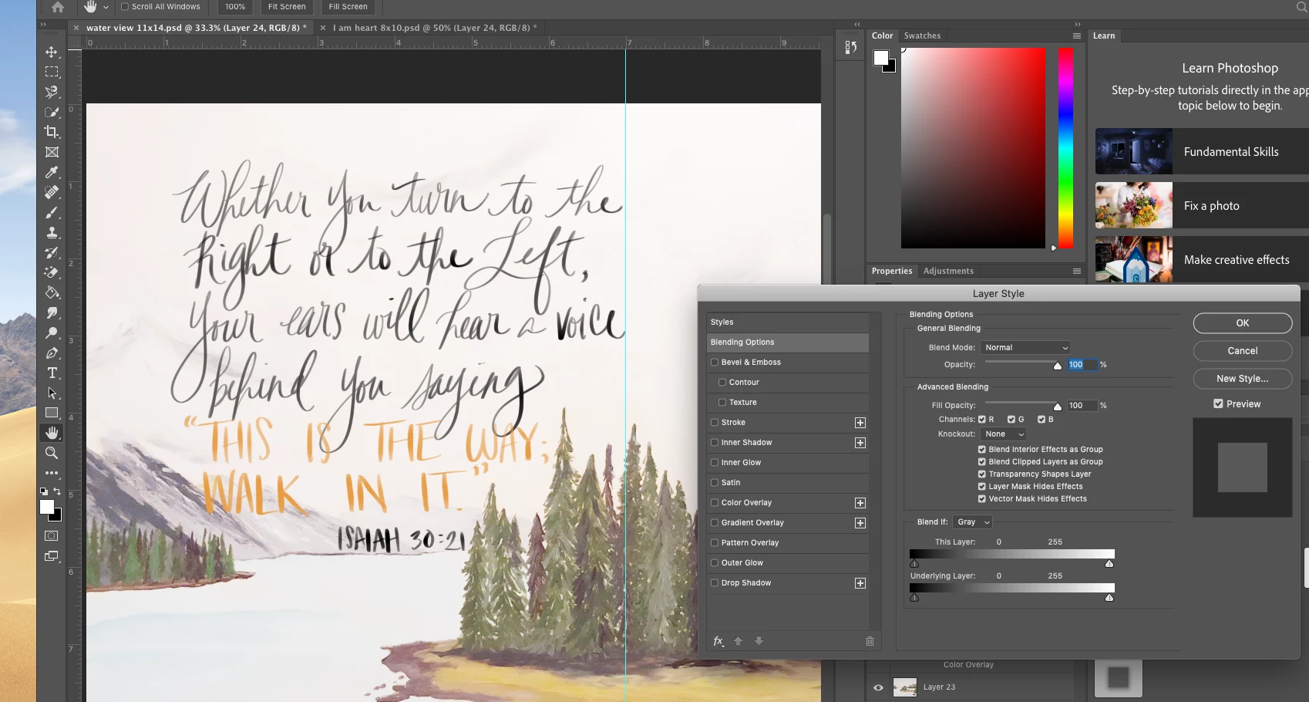Viewport: 1309px width, 702px height.
Task: Uncheck Blend Interior Effects as Group
Action: tap(982, 450)
